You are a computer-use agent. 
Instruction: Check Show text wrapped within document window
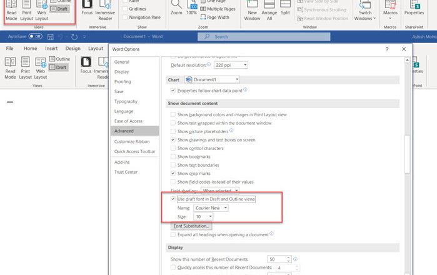(x=173, y=123)
